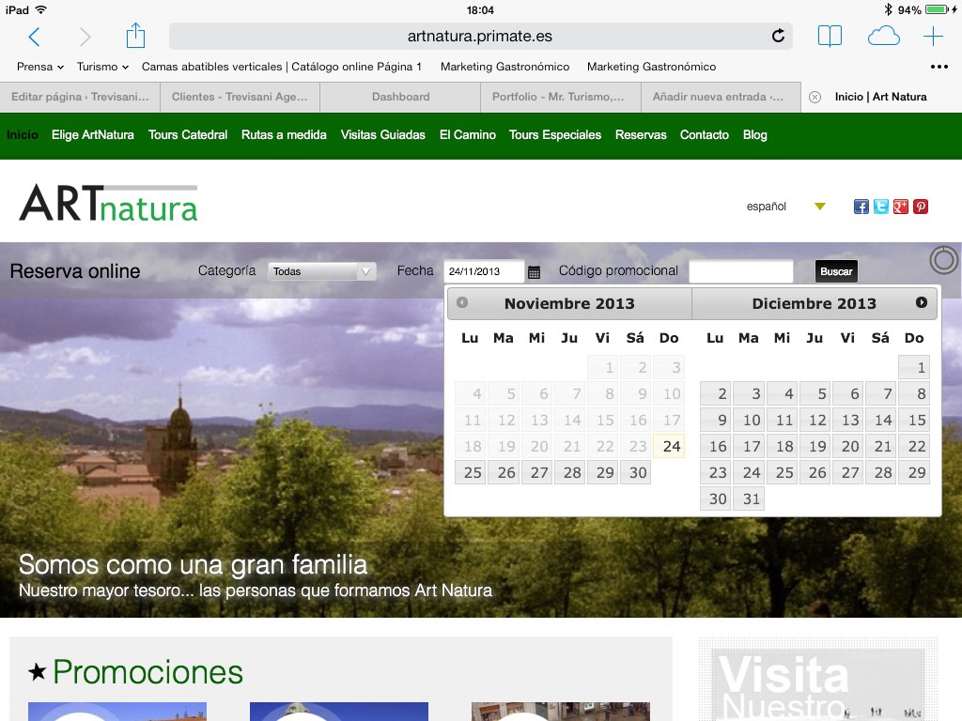Close the Inicio | Art Natura tab
Image resolution: width=962 pixels, height=721 pixels.
815,97
